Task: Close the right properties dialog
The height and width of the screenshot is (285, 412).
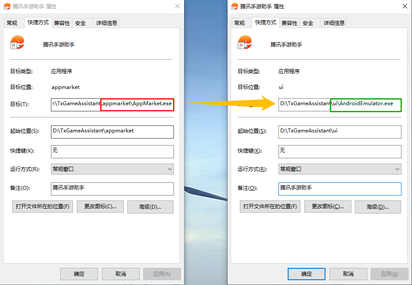Action: click(405, 6)
